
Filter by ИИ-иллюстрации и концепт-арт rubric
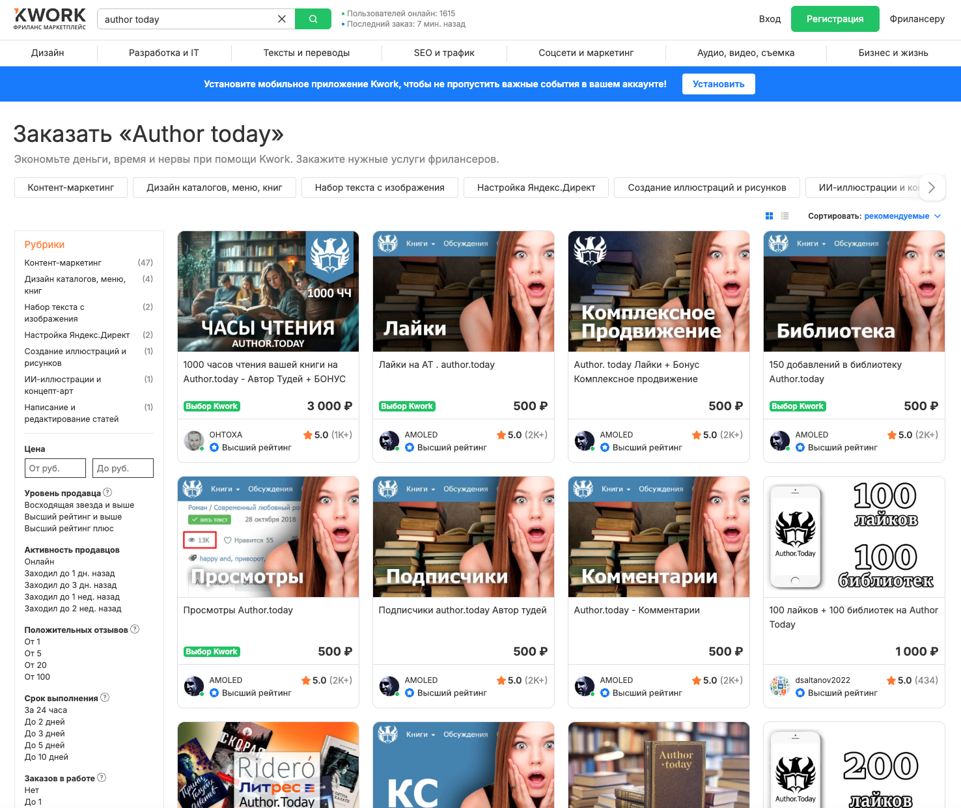click(63, 385)
